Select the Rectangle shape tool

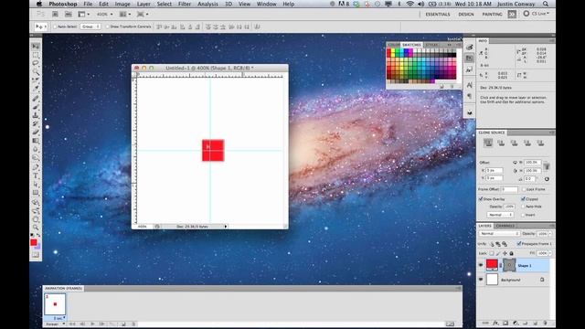(36, 193)
